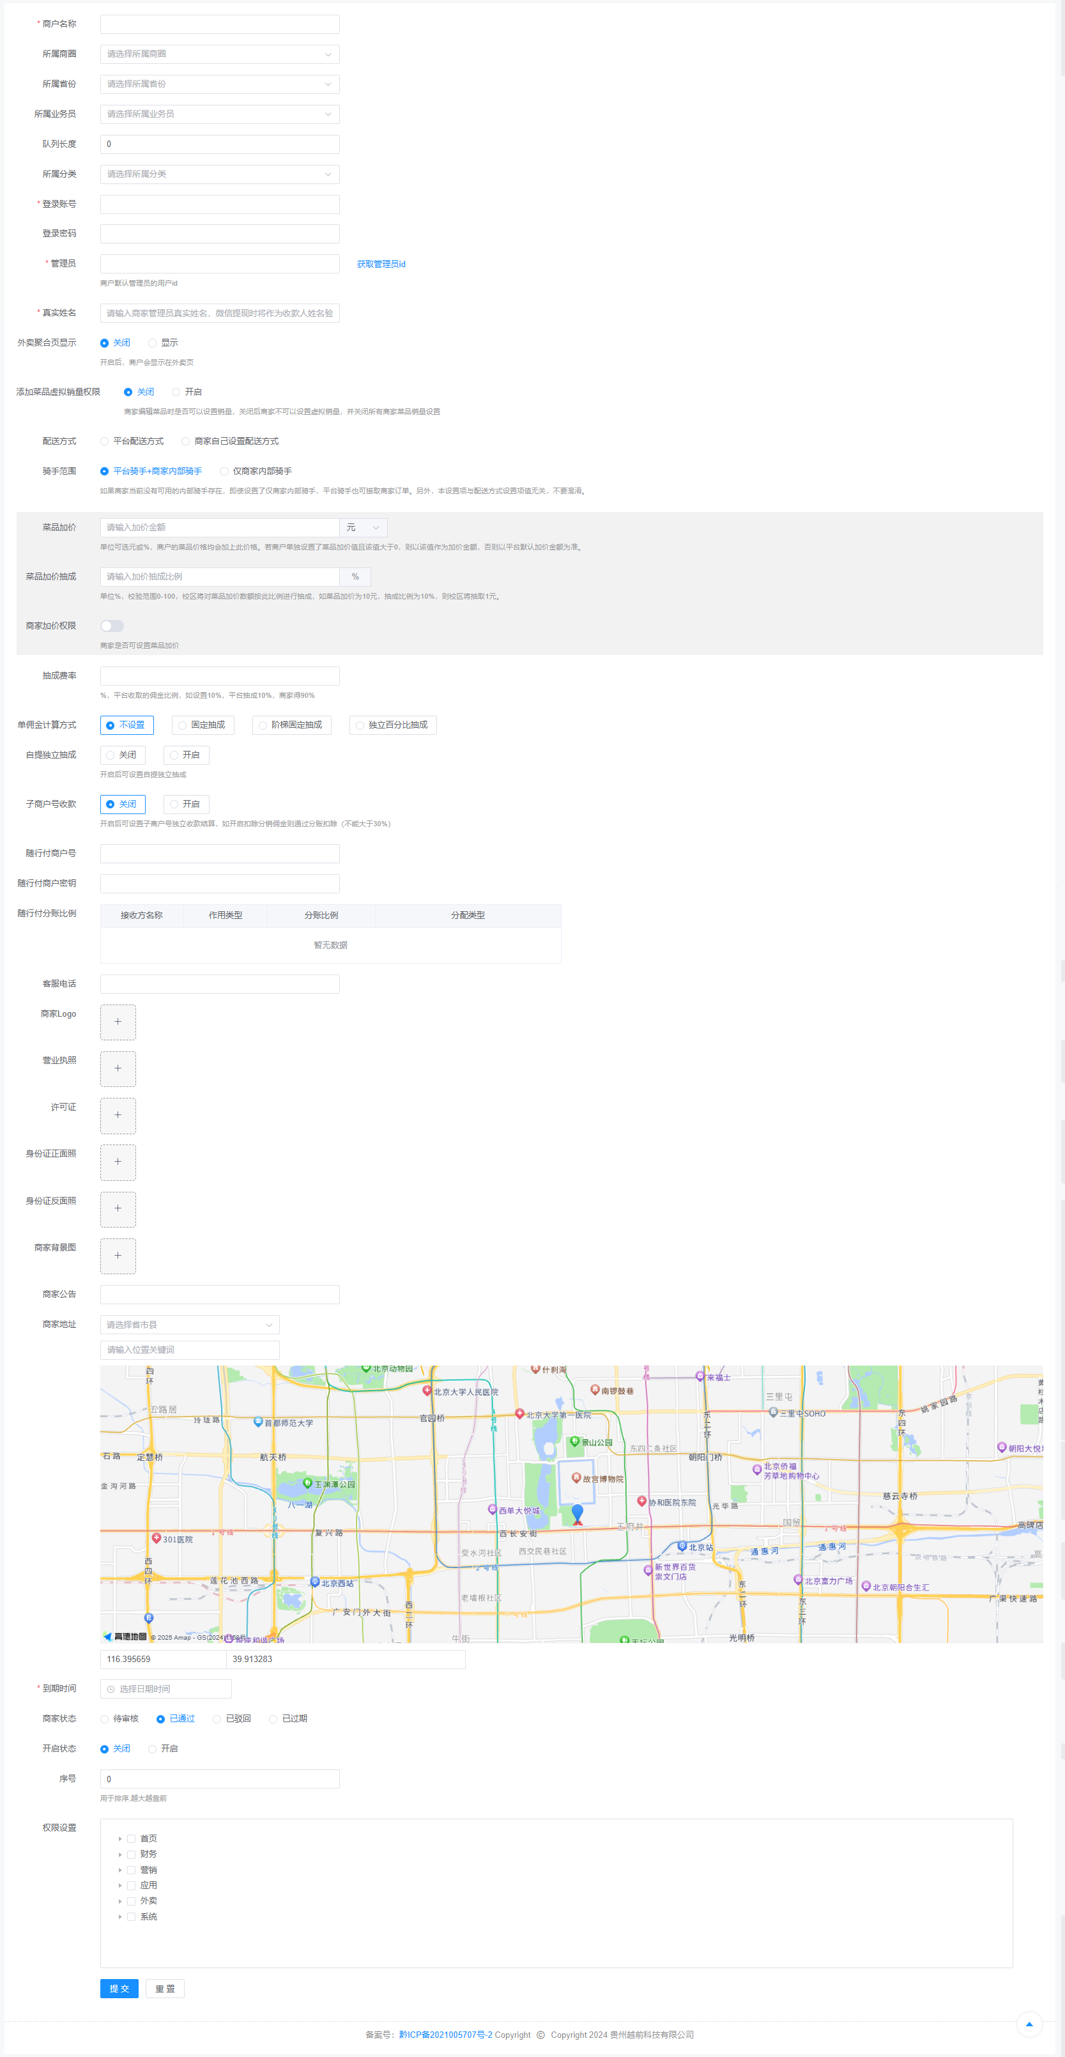Upload 身份证反面照 via plus icon
This screenshot has height=2057, width=1065.
tap(118, 1209)
